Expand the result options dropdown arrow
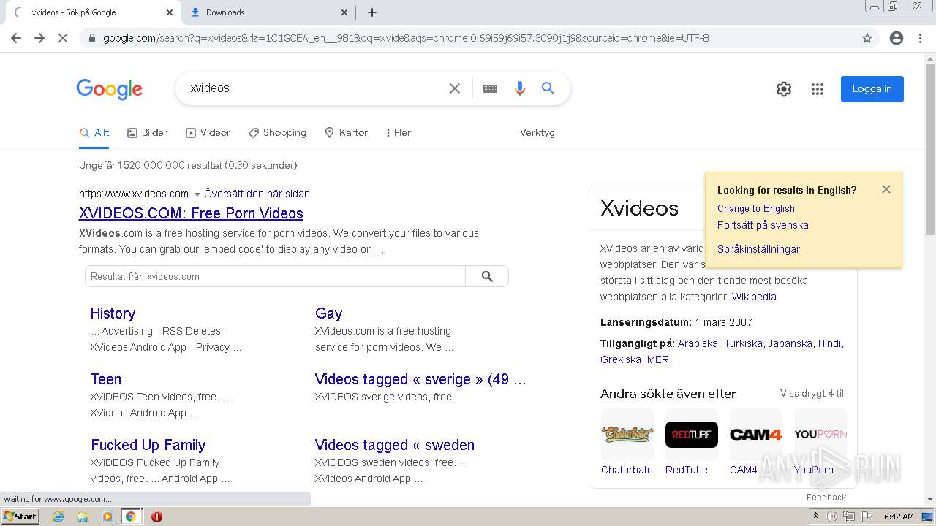The height and width of the screenshot is (526, 936). (197, 194)
